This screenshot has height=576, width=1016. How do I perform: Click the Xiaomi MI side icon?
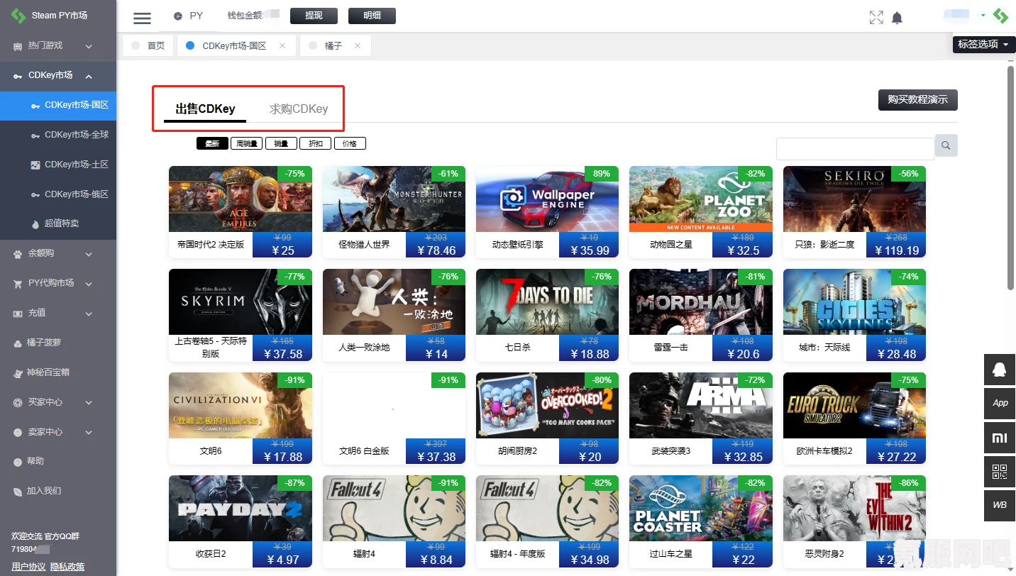click(x=1000, y=438)
